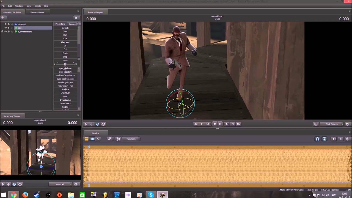Toggle selectability arrow for spy1

click(9, 28)
